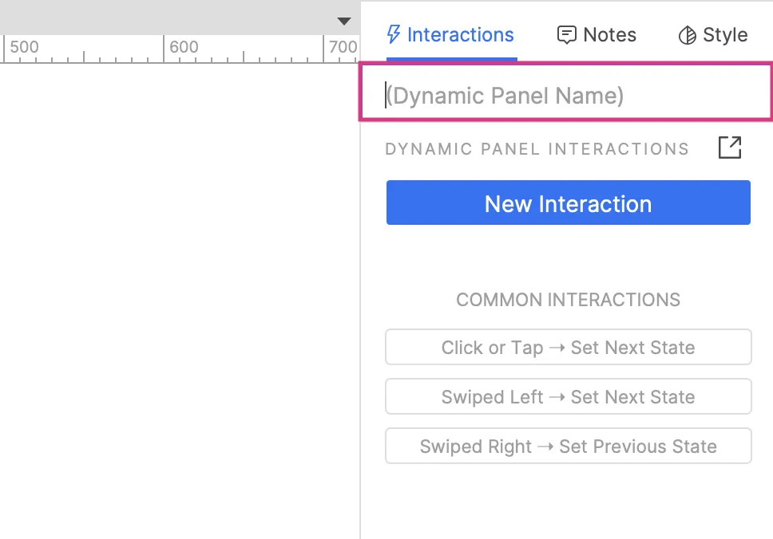Switch to the Style tab label
Image resolution: width=773 pixels, height=539 pixels.
pos(725,35)
